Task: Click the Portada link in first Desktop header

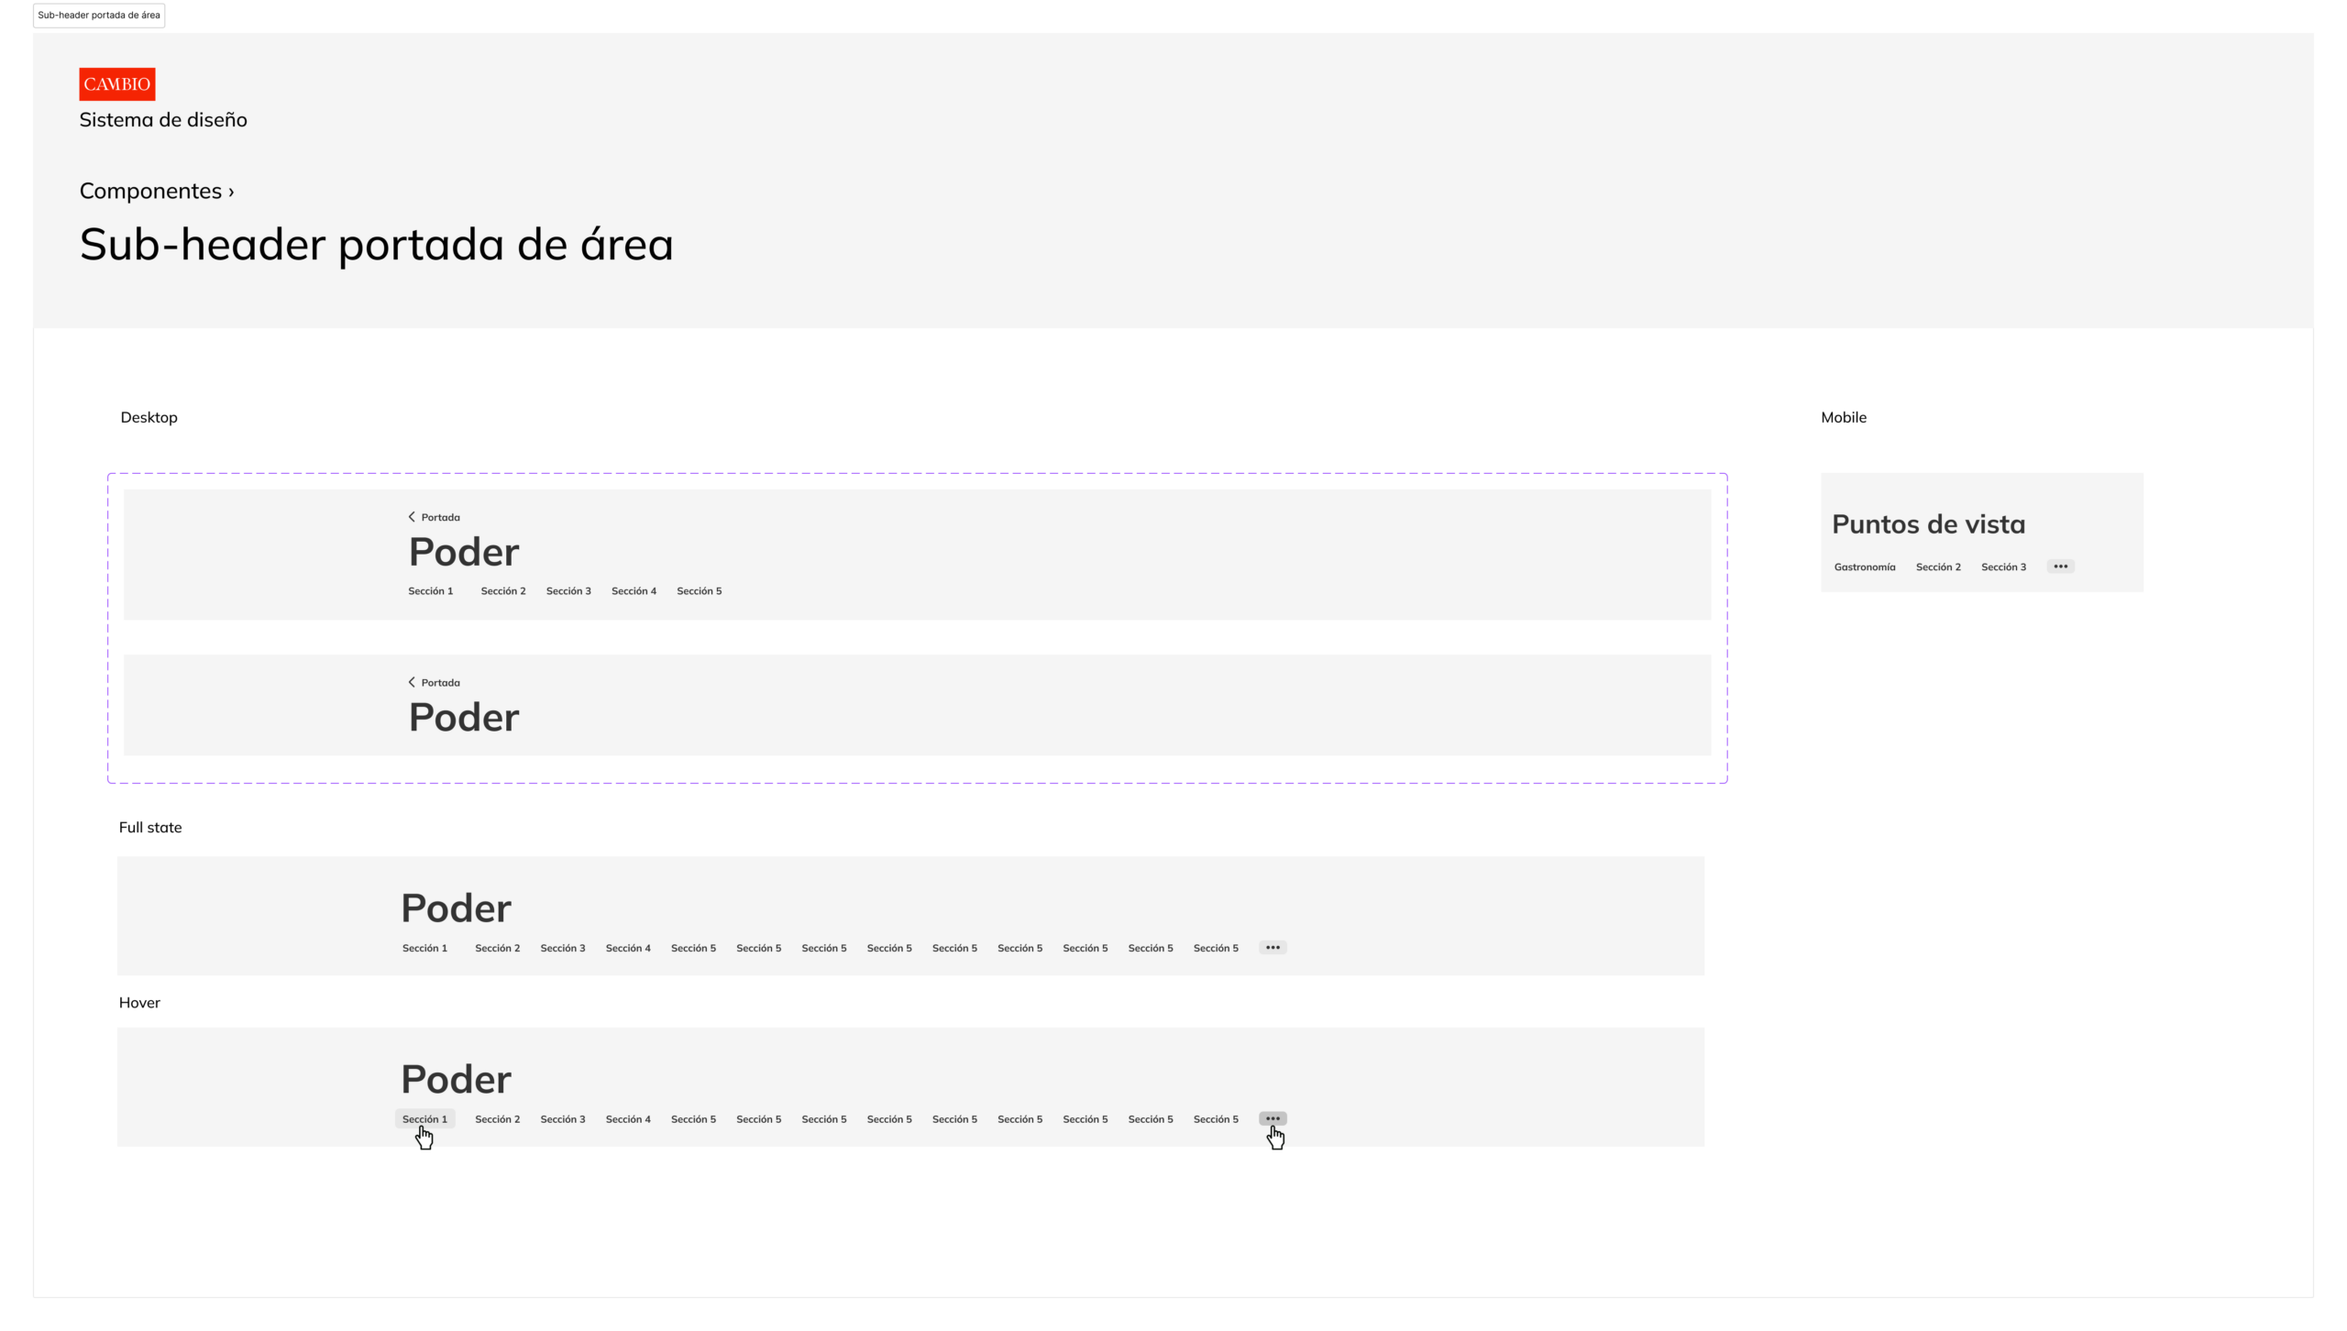Action: coord(440,518)
